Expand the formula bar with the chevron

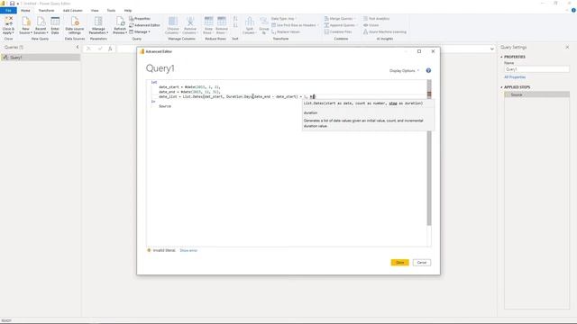(x=492, y=49)
